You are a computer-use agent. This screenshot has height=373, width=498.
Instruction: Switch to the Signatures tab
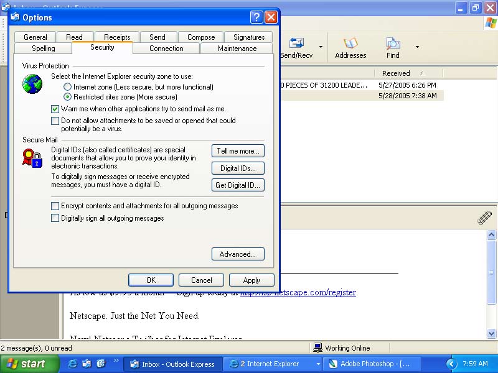pos(249,37)
